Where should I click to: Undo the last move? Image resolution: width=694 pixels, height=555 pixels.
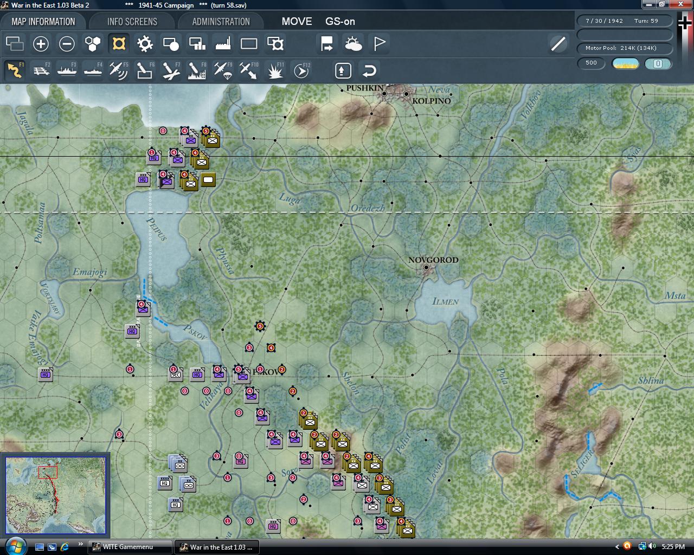pos(369,70)
